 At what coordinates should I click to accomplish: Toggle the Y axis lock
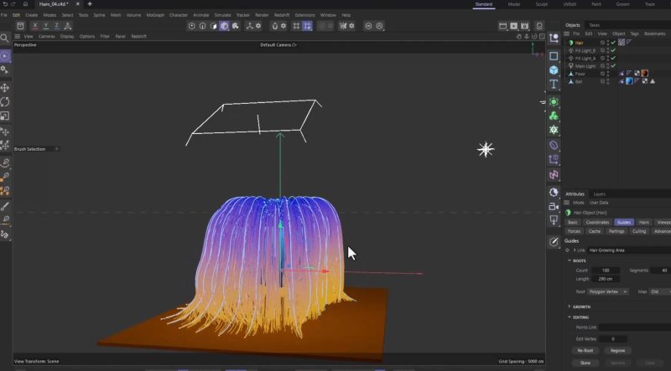(x=46, y=26)
